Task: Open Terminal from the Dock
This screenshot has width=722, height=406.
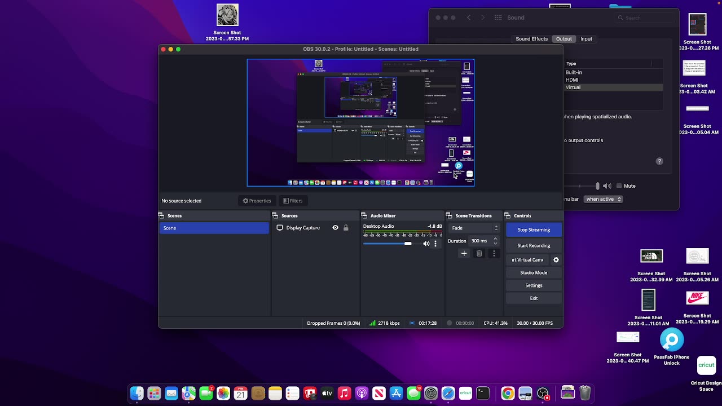Action: pyautogui.click(x=483, y=393)
